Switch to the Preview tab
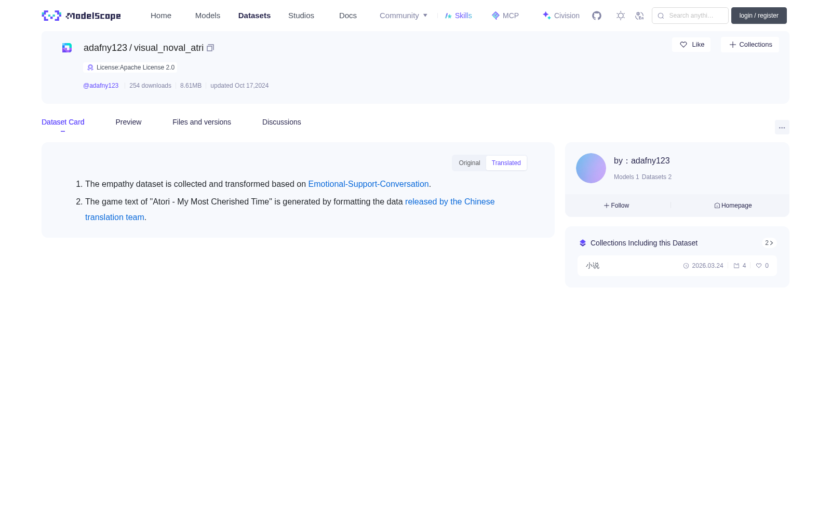This screenshot has width=831, height=519. point(128,122)
